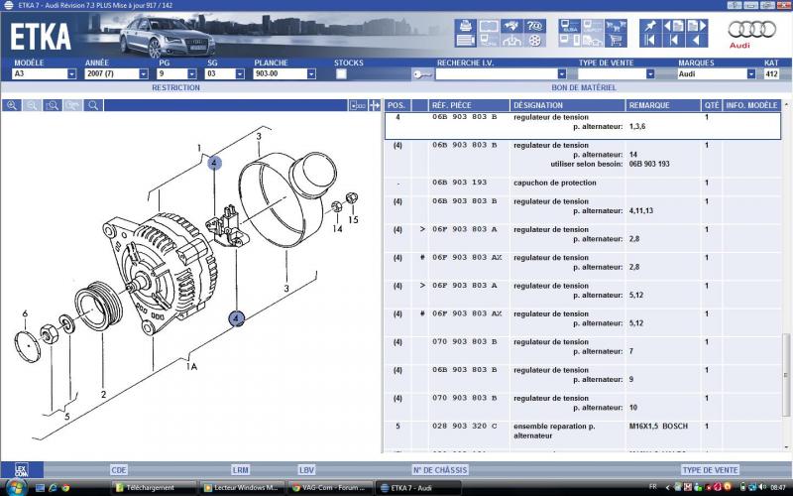Viewport: 793px width, 496px height.
Task: Click the BON DE MATÉRIEL tab label
Action: [584, 87]
